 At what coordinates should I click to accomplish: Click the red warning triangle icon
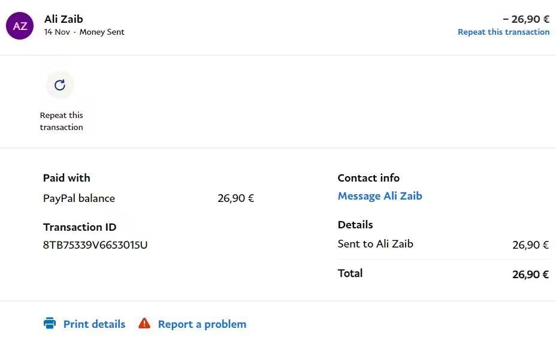coord(144,324)
